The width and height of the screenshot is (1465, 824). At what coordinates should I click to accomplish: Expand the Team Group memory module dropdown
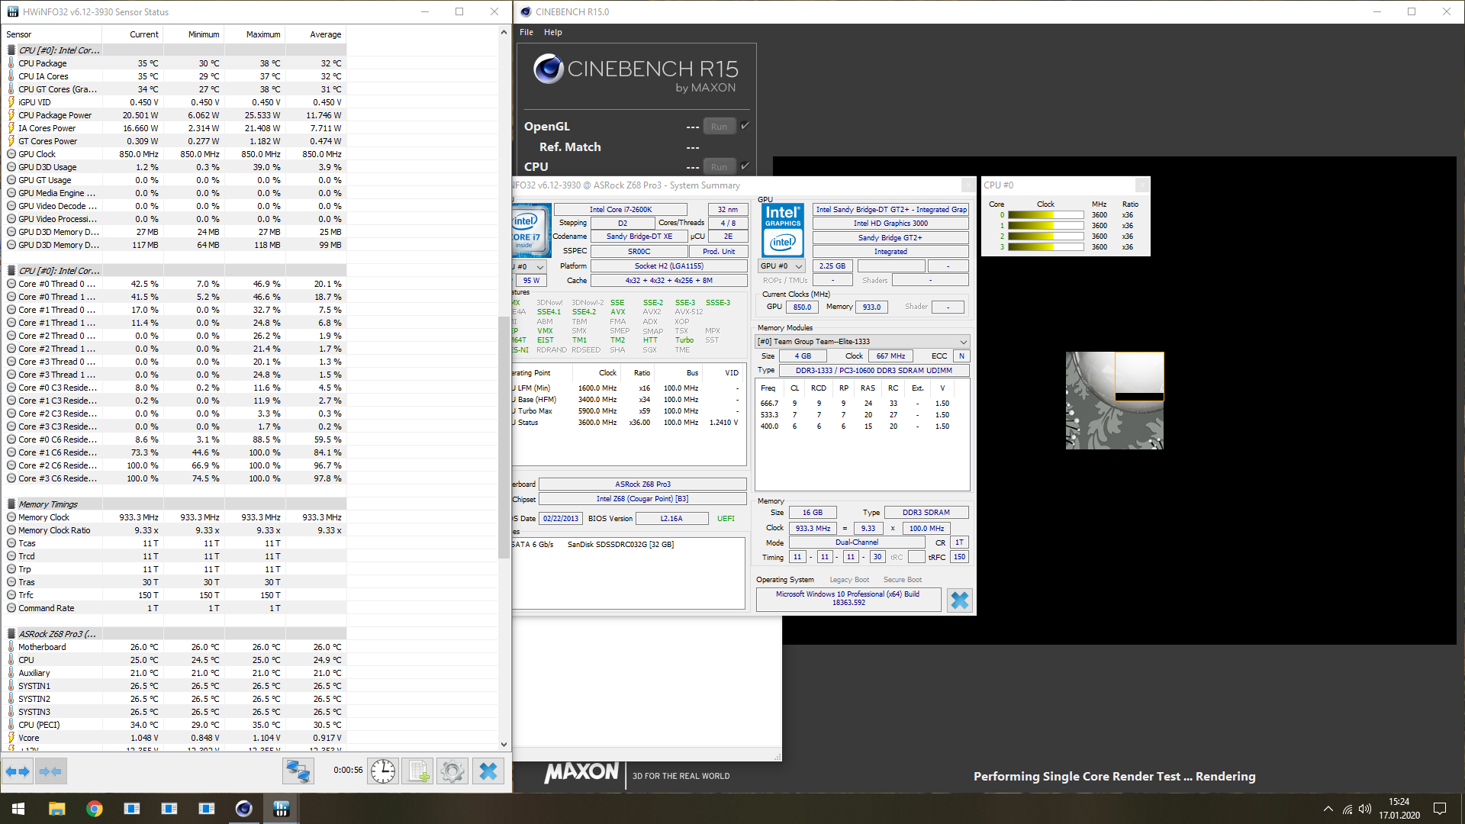963,342
